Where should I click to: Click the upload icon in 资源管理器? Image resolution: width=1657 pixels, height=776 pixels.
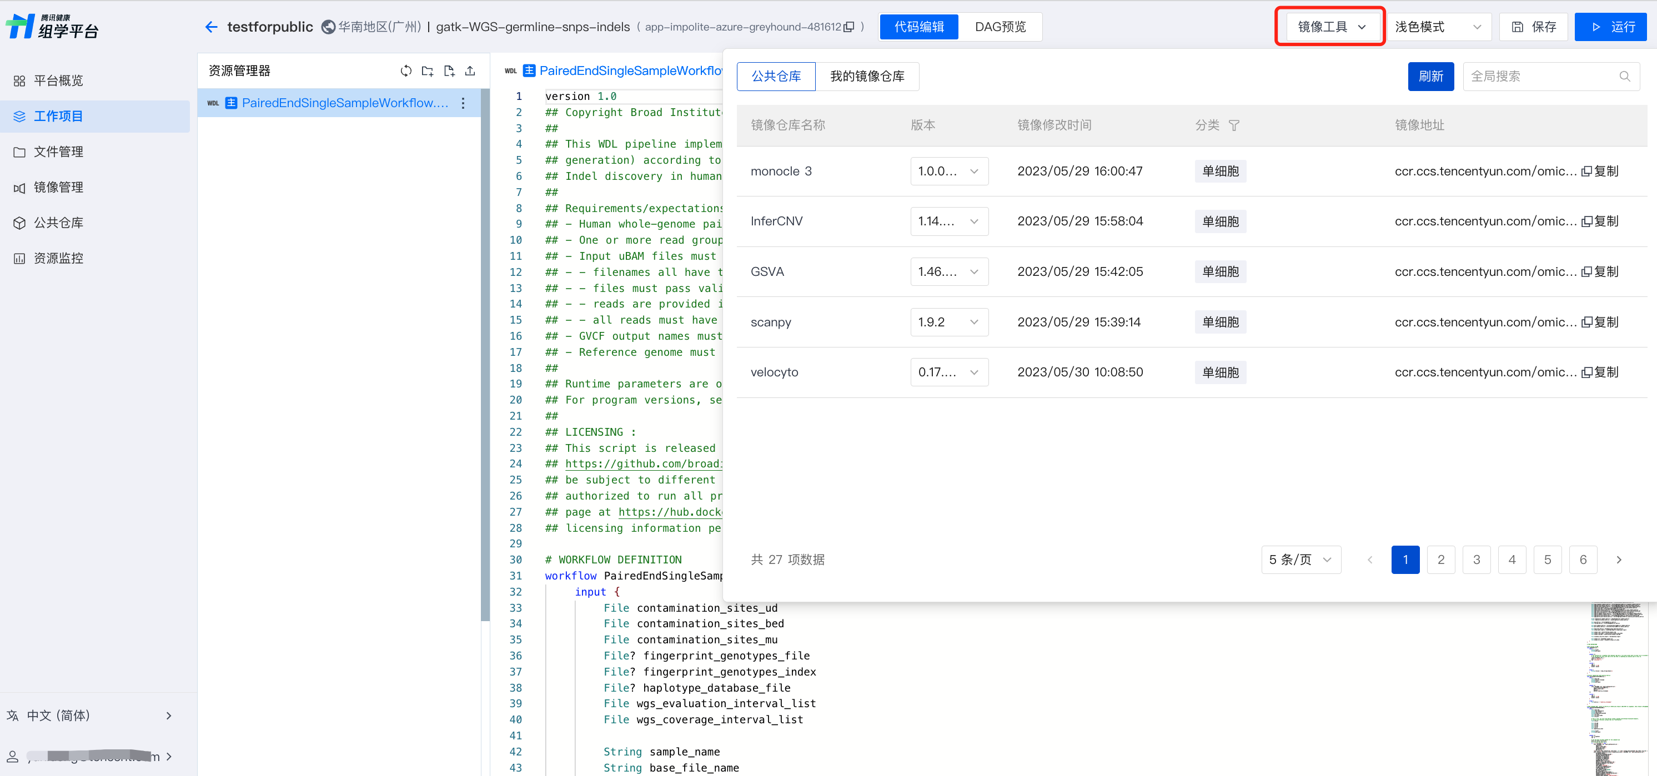coord(470,70)
